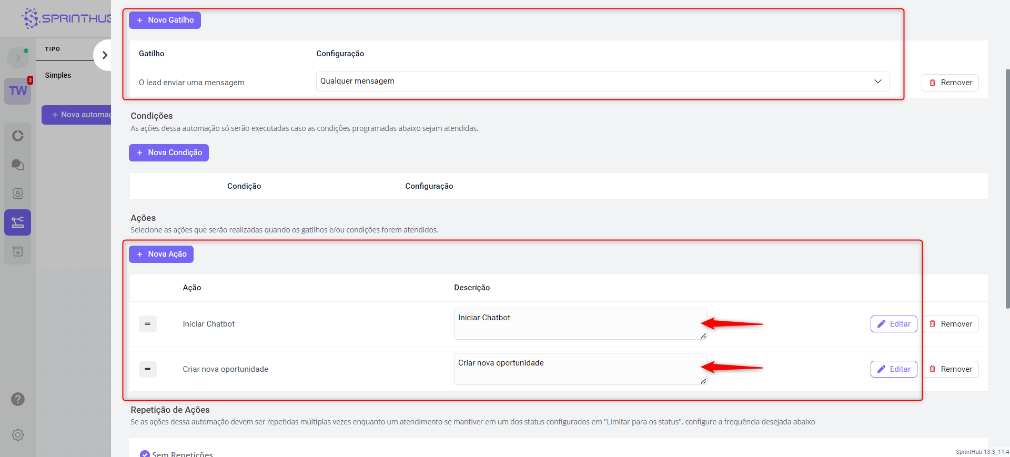Image resolution: width=1010 pixels, height=457 pixels.
Task: Click the Nova Ação button
Action: tap(161, 254)
